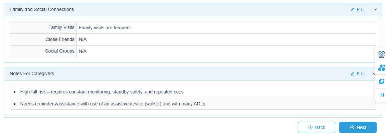
Task: Click pencil icon for Family and Social Connections
Action: pos(353,10)
